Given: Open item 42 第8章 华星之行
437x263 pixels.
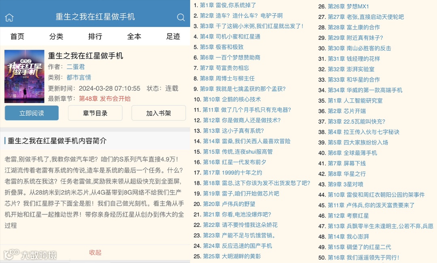Looking at the screenshot, I should click(x=347, y=174).
